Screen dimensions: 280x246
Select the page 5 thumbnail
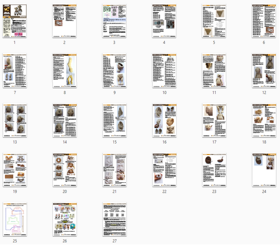click(214, 20)
